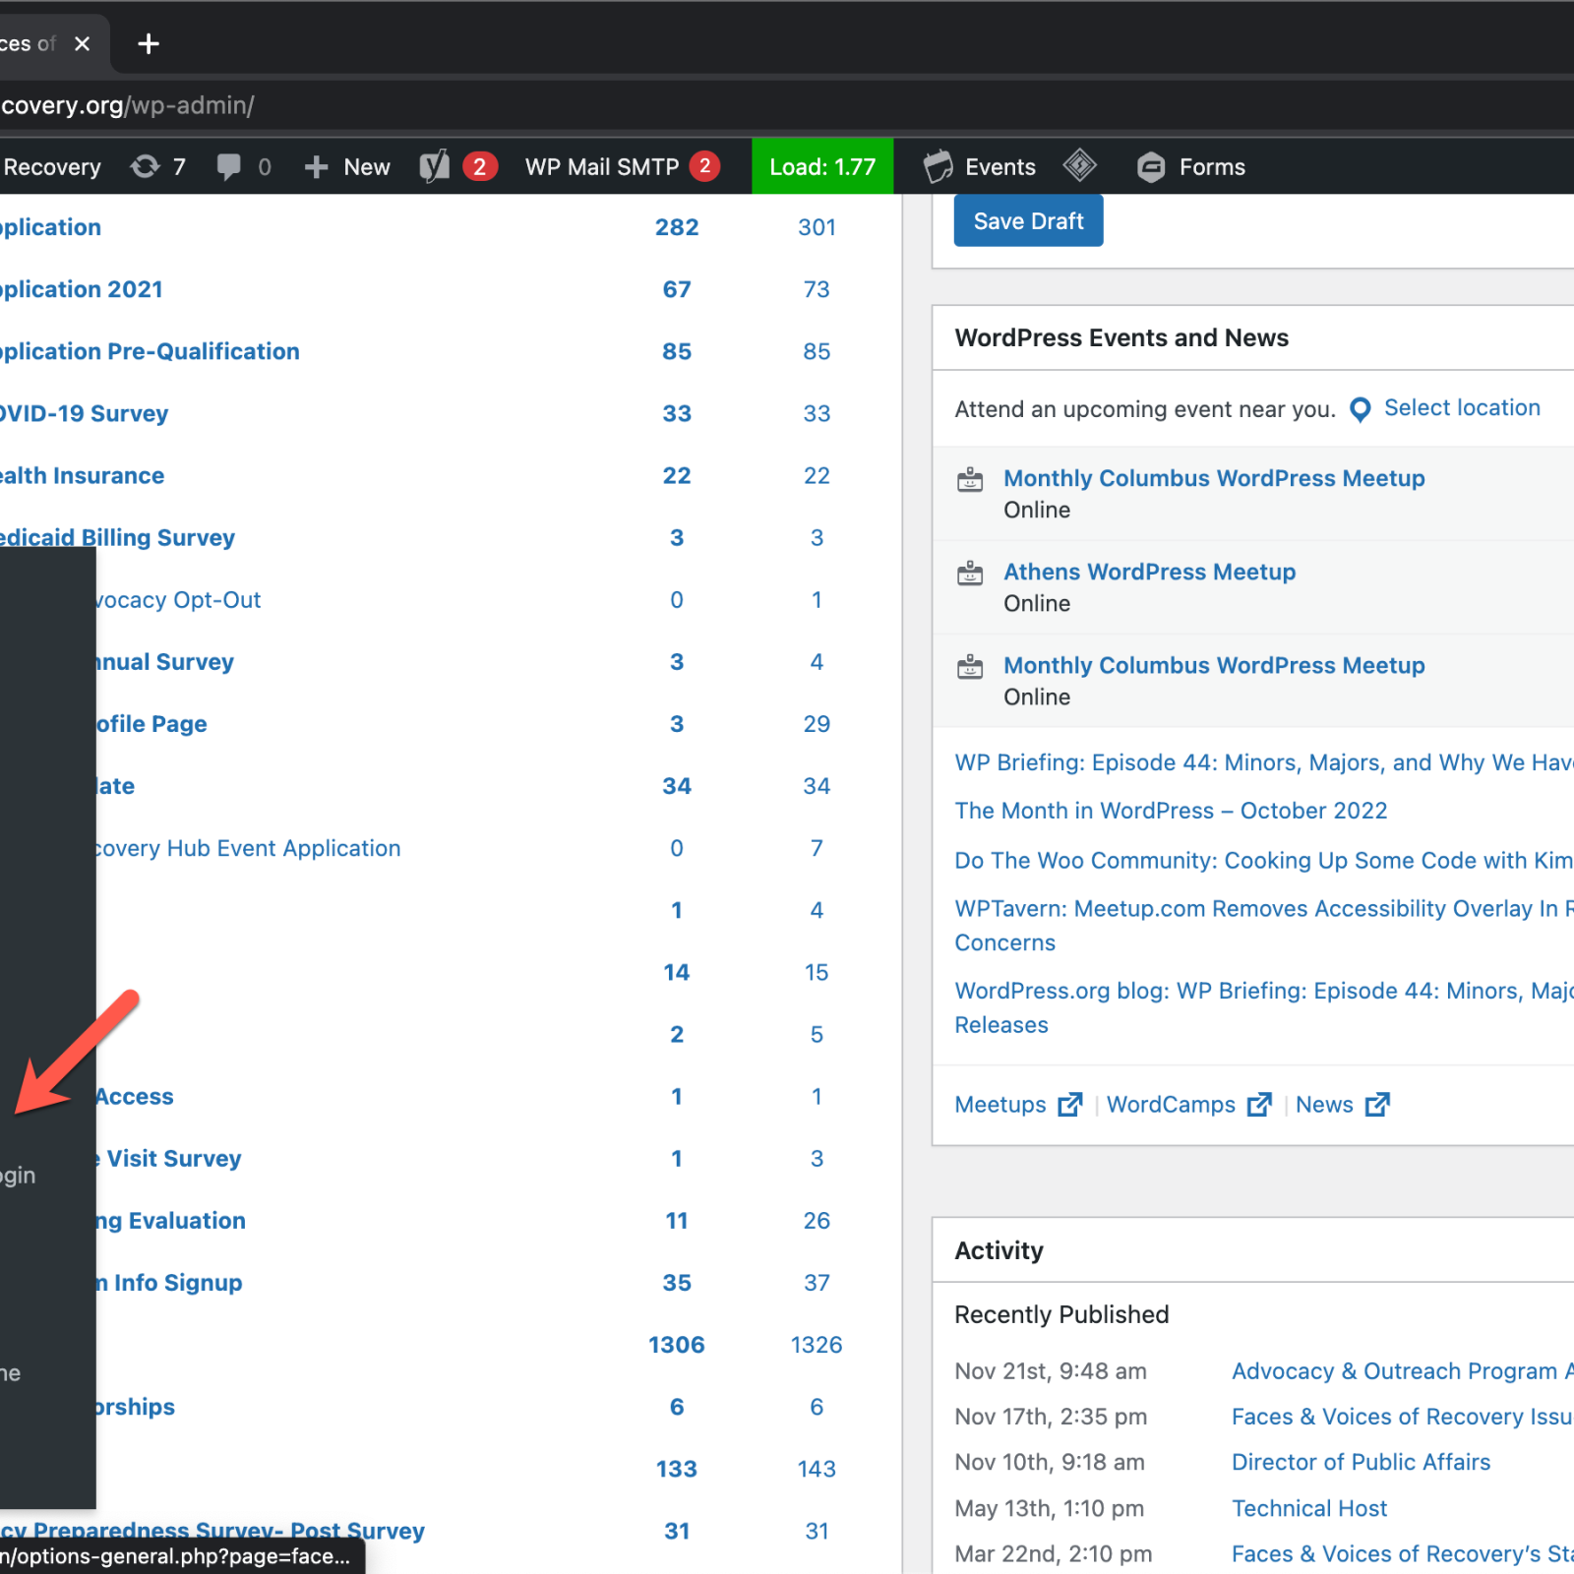Screen dimensions: 1574x1574
Task: Click the Events calendar icon in admin bar
Action: [x=938, y=167]
